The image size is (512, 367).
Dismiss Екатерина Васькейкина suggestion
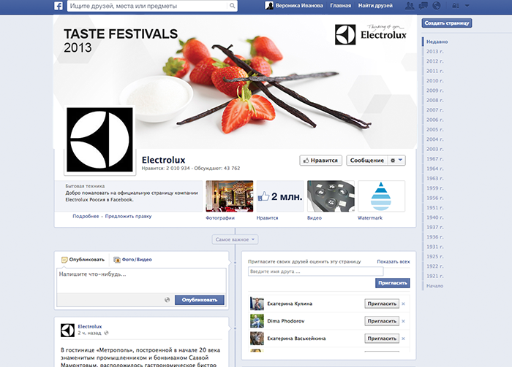[403, 339]
